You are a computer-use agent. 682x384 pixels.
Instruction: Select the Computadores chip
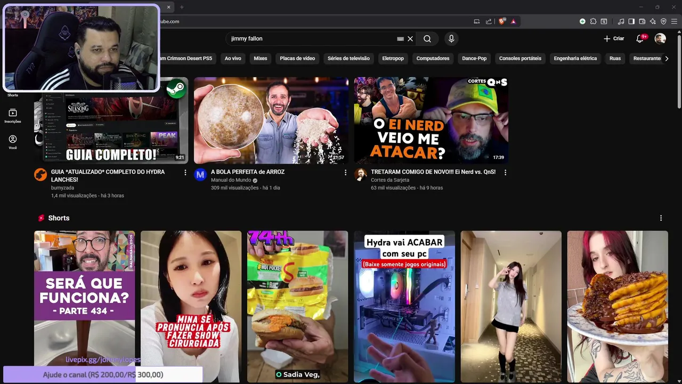(x=433, y=58)
